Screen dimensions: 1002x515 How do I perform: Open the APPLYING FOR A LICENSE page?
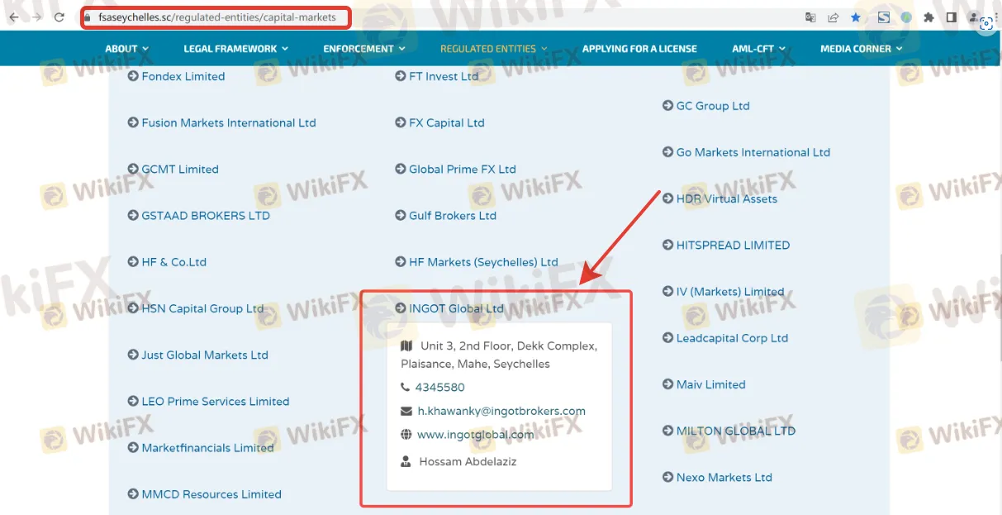coord(639,49)
